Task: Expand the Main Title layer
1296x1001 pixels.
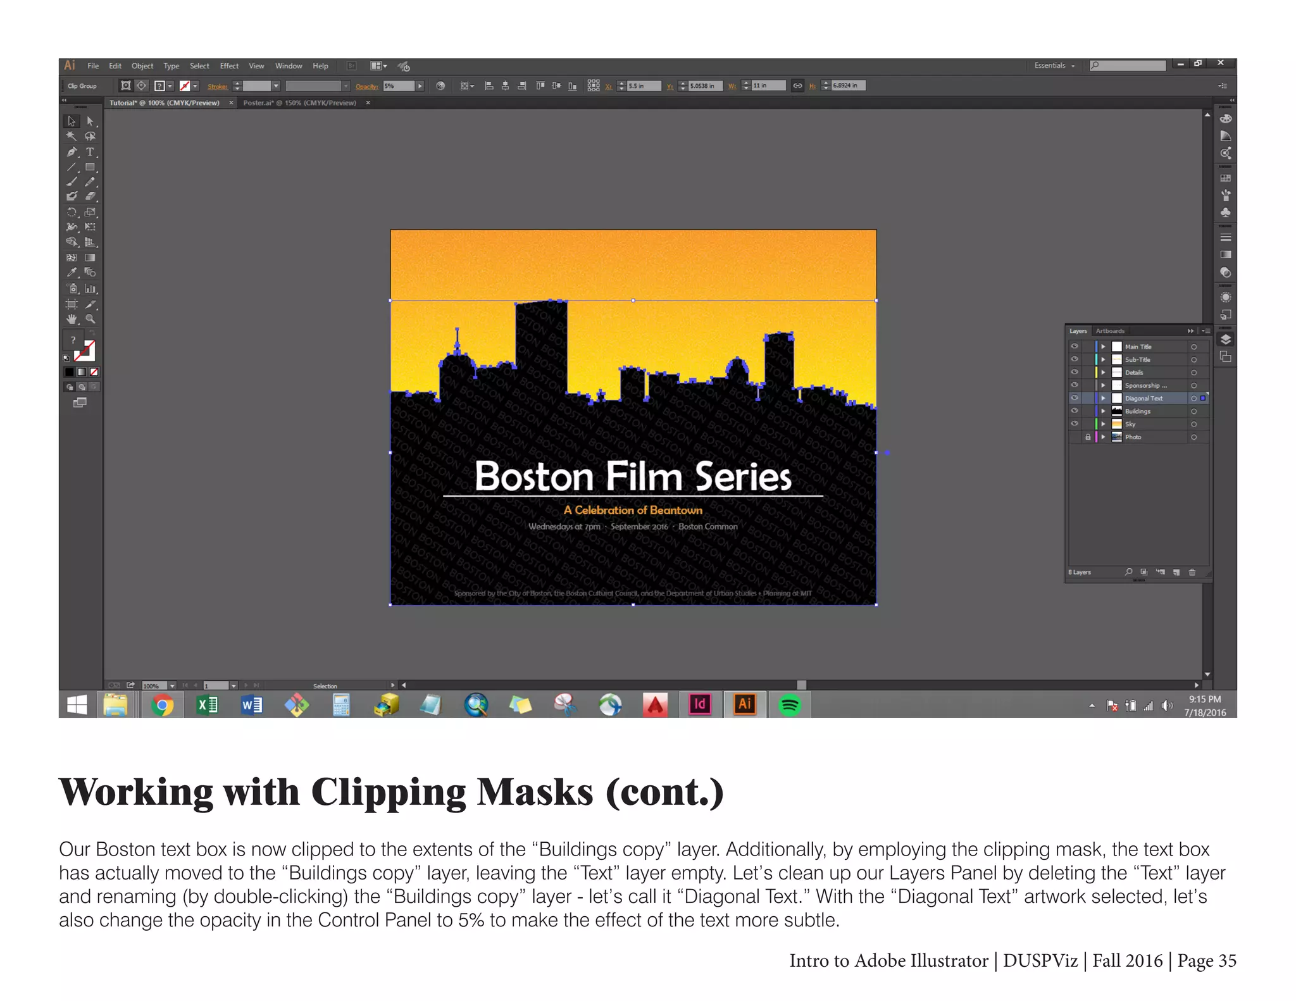Action: [1104, 346]
